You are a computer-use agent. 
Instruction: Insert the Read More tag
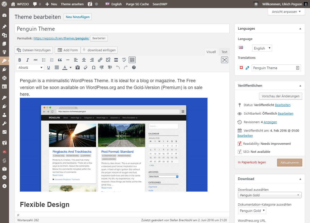tap(116, 60)
